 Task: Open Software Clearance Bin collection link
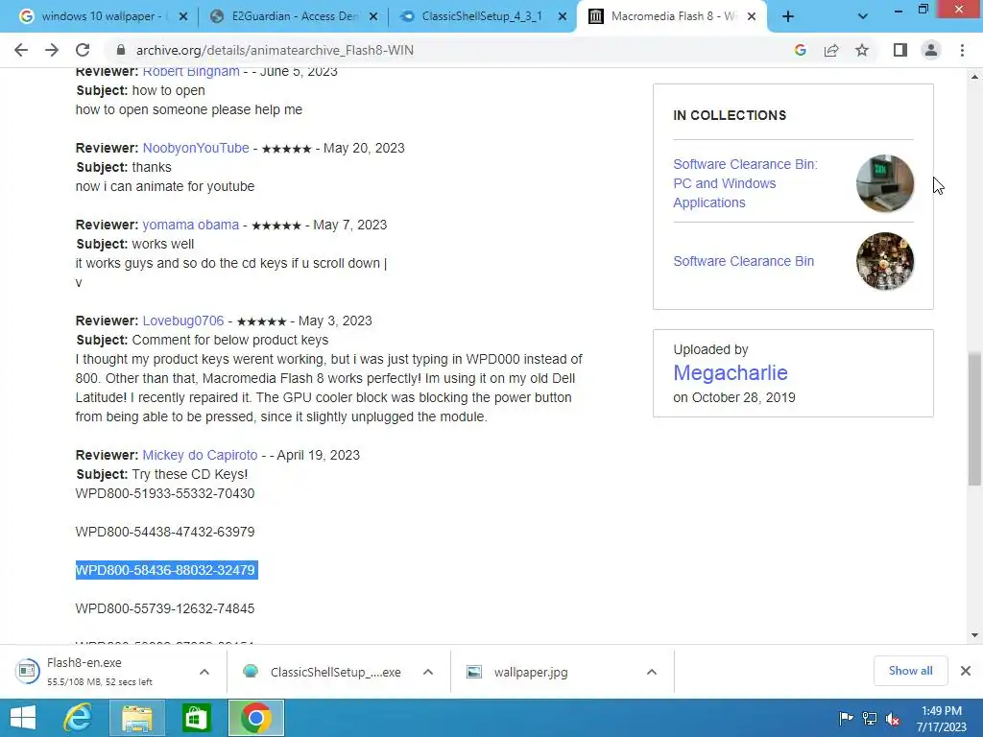coord(744,261)
